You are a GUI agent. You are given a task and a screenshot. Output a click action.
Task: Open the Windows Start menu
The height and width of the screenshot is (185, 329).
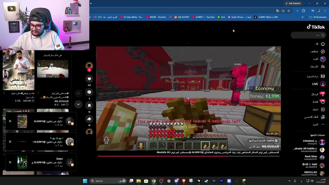pyautogui.click(x=85, y=181)
